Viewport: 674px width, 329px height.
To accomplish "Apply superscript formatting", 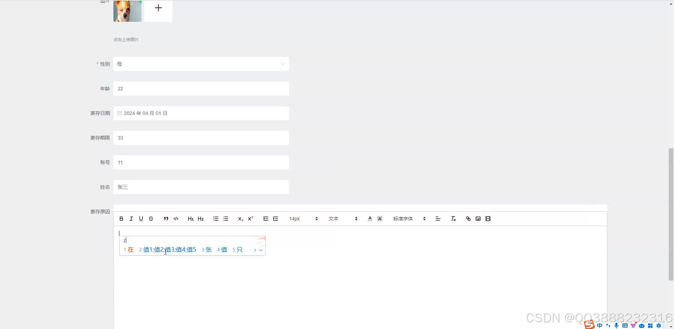I will point(250,218).
